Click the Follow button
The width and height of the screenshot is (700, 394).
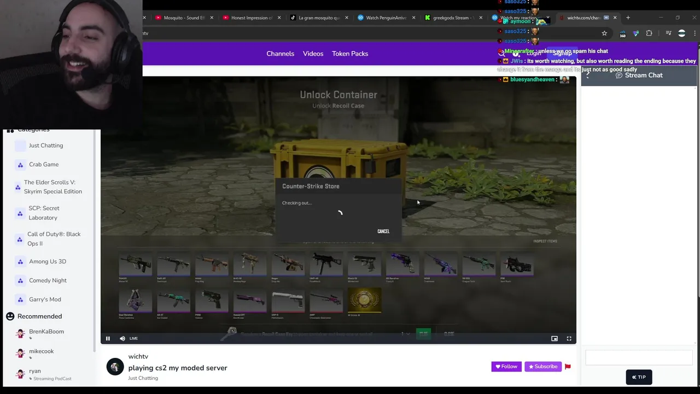(x=506, y=367)
